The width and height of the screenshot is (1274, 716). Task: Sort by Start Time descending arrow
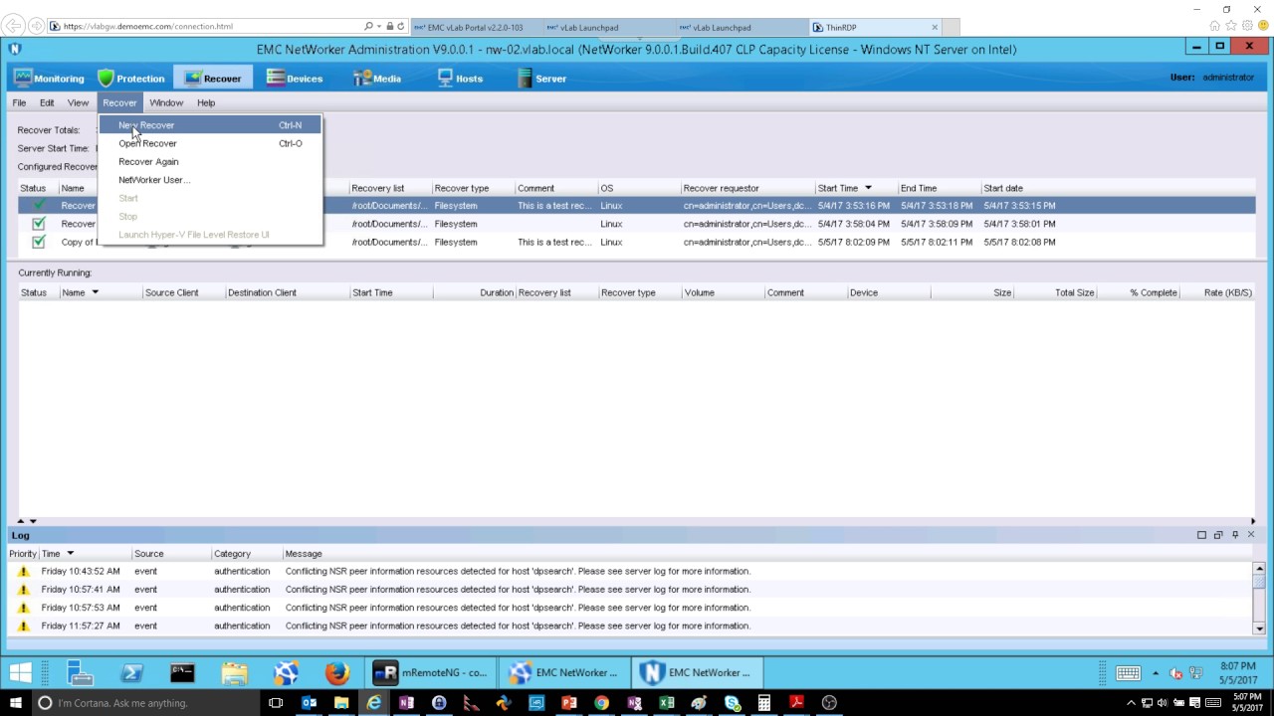868,188
